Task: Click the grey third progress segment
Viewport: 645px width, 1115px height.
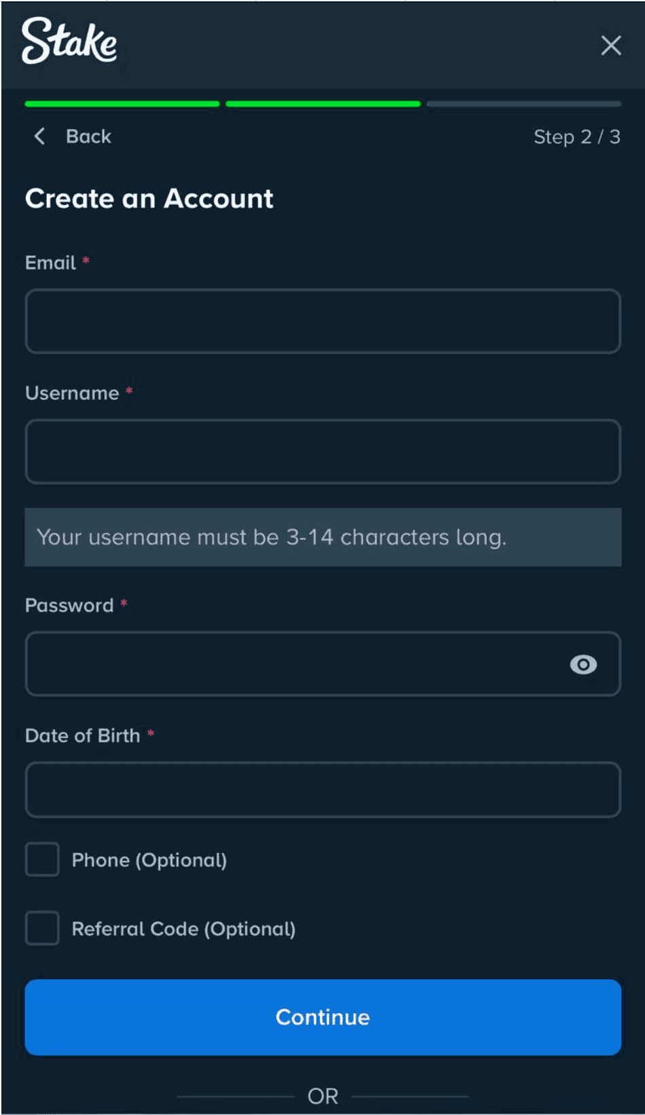Action: [x=523, y=104]
